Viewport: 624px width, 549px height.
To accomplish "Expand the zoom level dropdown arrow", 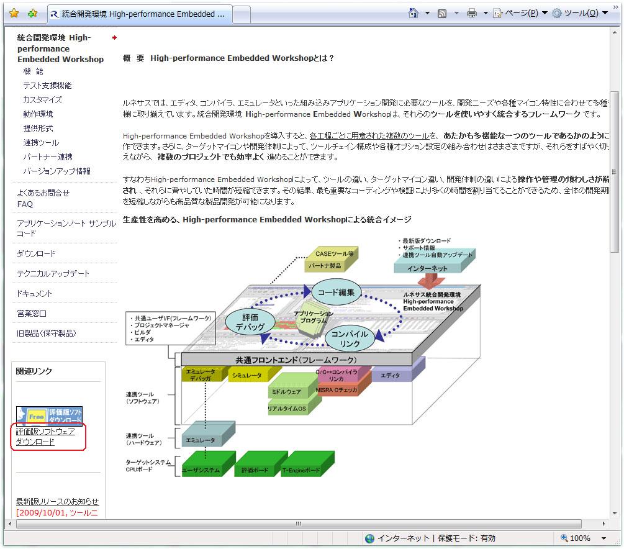I will (x=604, y=538).
